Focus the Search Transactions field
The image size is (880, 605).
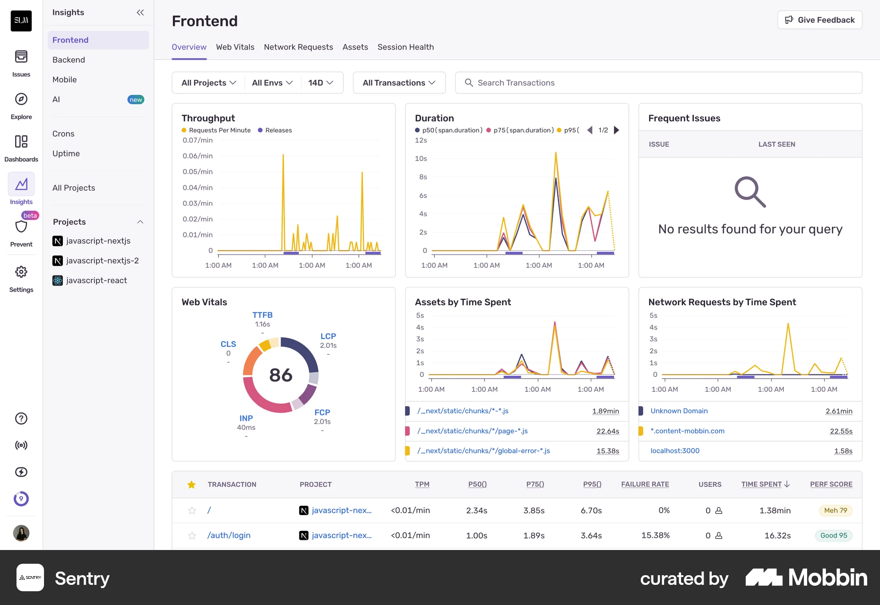pyautogui.click(x=659, y=82)
